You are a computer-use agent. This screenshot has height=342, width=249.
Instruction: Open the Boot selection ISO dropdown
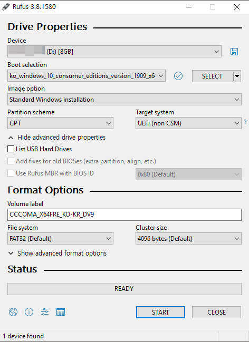coord(87,76)
